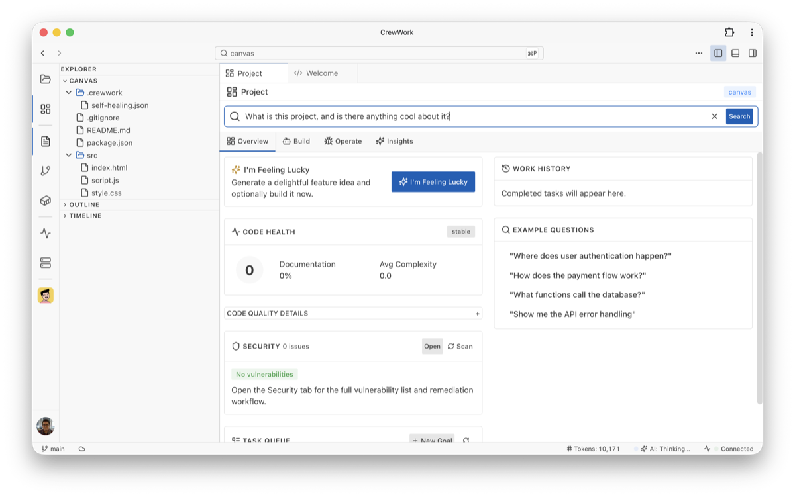Click the cloud sync icon in status bar
Image resolution: width=795 pixels, height=497 pixels.
(82, 449)
